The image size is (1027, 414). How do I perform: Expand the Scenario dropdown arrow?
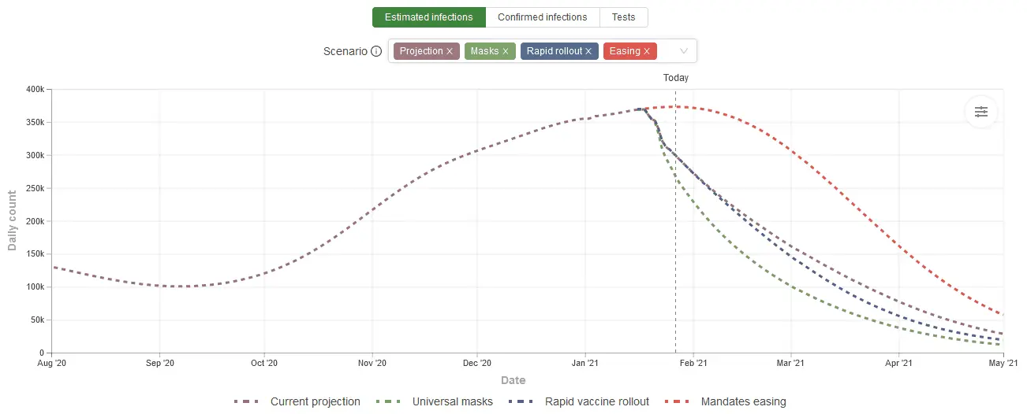coord(683,51)
